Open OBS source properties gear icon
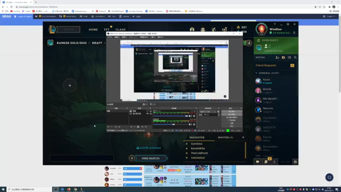341x192 pixels. point(138,127)
